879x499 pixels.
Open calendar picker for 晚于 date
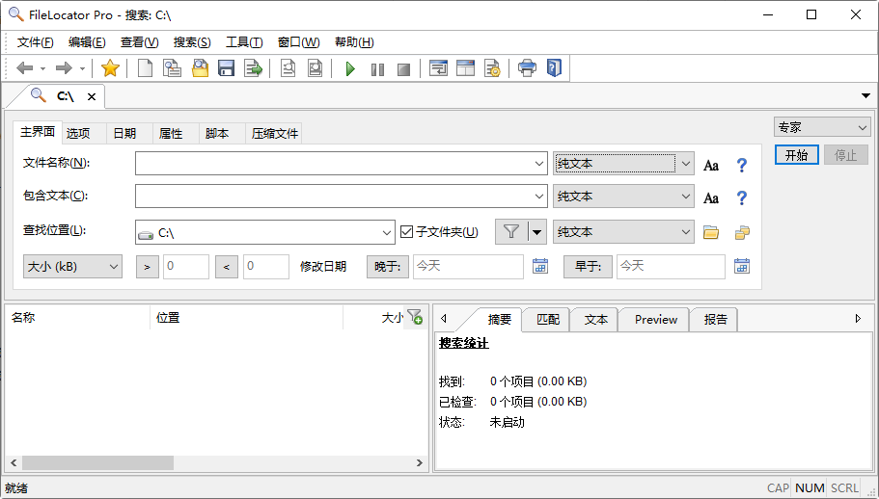[x=539, y=266]
